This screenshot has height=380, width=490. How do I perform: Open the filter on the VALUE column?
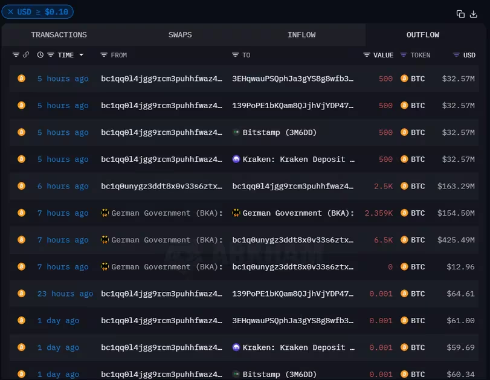[x=367, y=55]
